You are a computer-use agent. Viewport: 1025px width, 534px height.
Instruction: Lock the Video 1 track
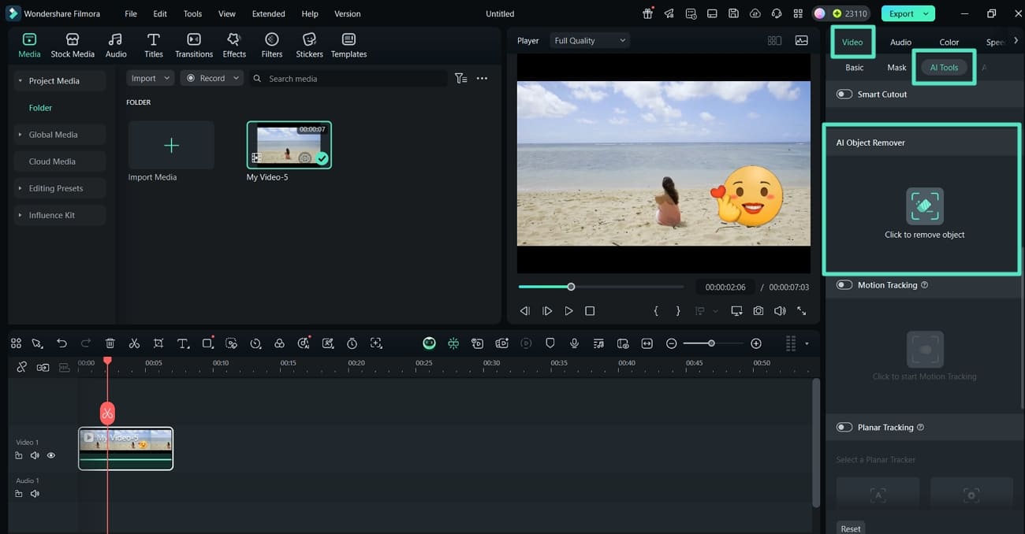pos(19,456)
